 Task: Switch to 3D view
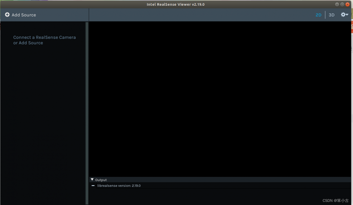331,15
